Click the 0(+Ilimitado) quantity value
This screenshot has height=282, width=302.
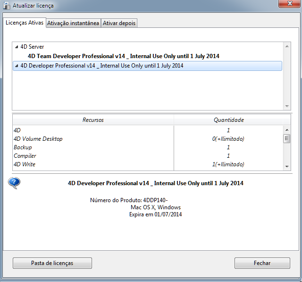click(x=228, y=139)
